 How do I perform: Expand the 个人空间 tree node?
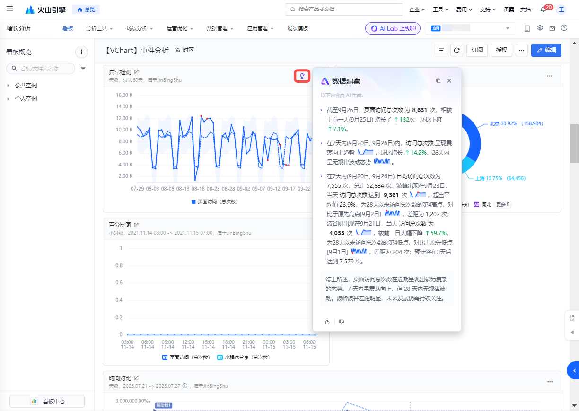click(8, 99)
